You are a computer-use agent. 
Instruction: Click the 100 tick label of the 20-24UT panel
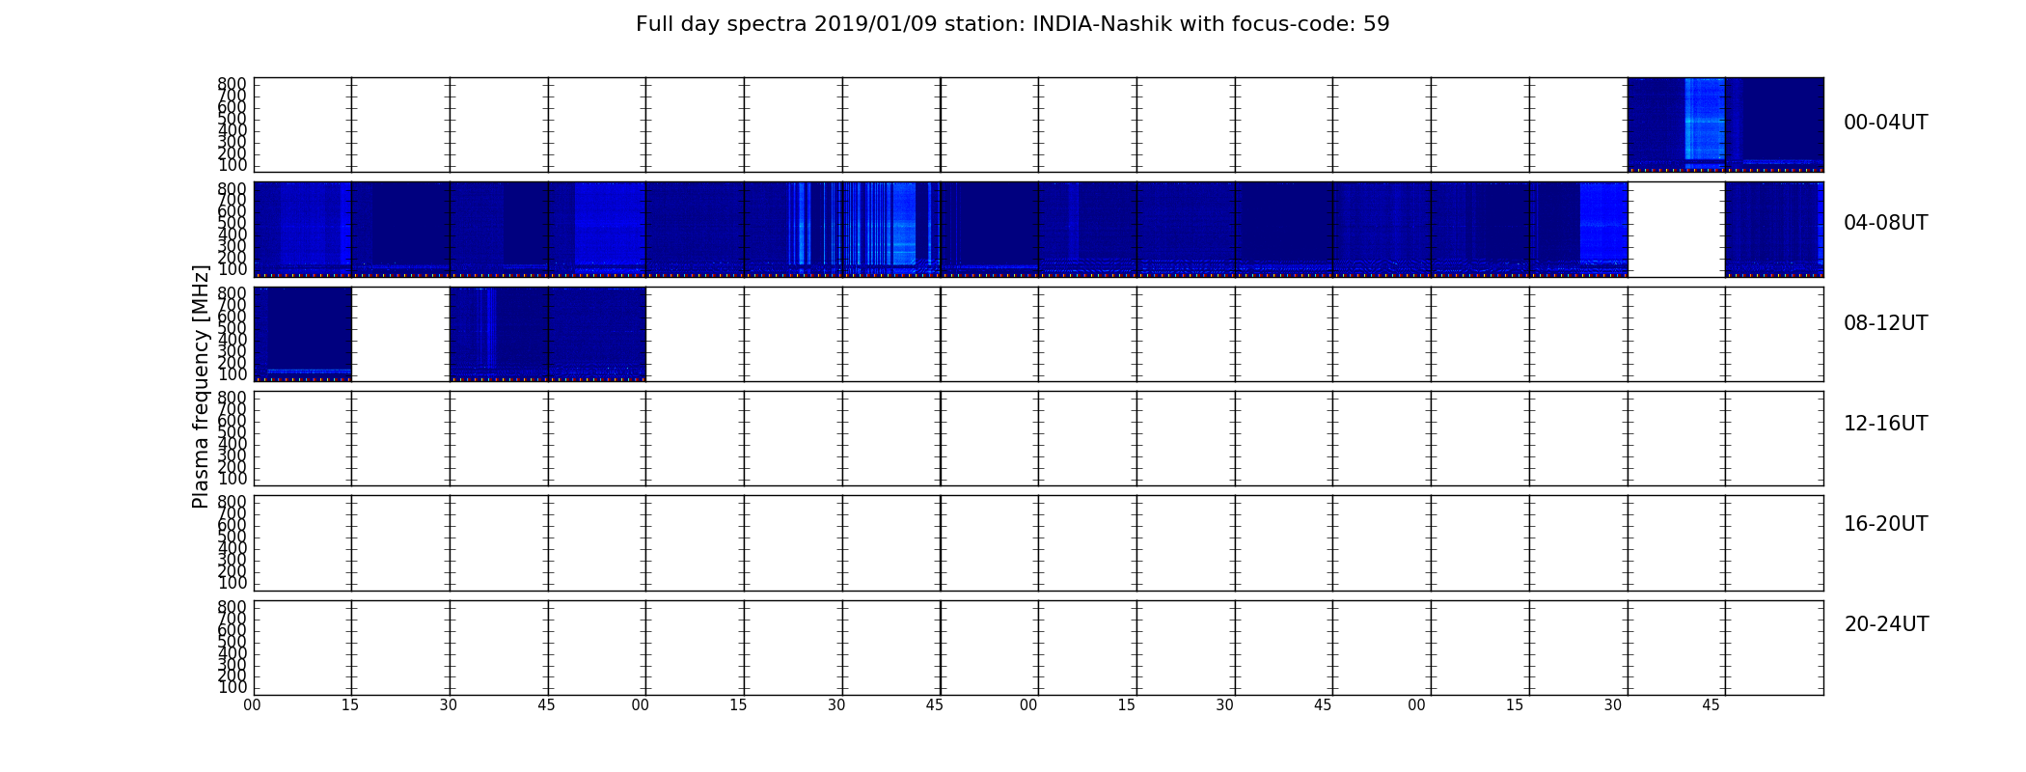point(233,688)
